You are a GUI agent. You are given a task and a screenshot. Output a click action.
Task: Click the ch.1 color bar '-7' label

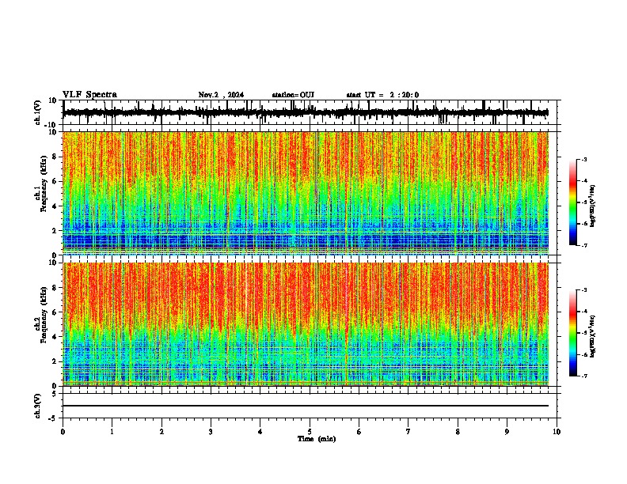click(584, 245)
